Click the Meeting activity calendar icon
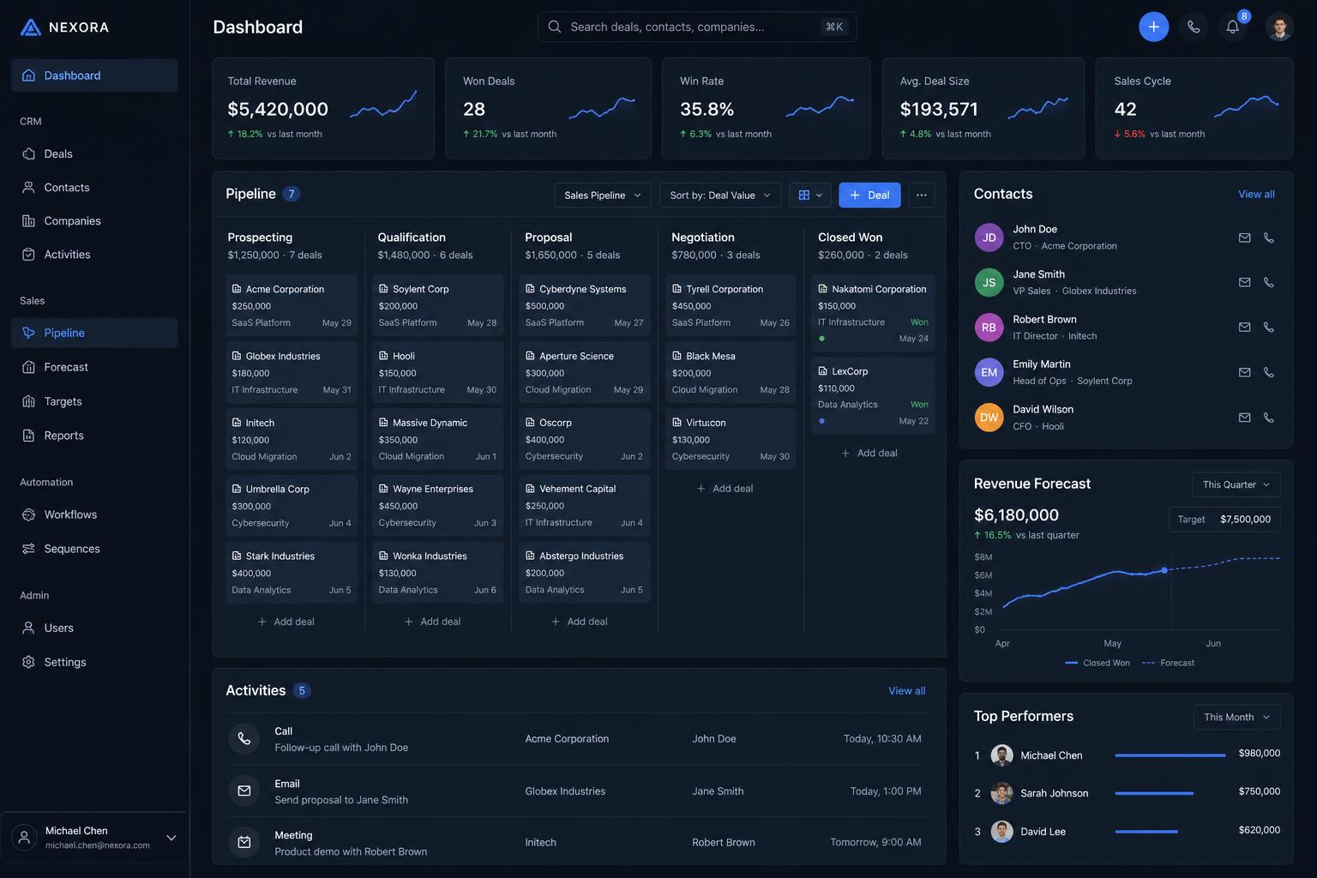Screen dimensions: 1317x878 (x=244, y=842)
